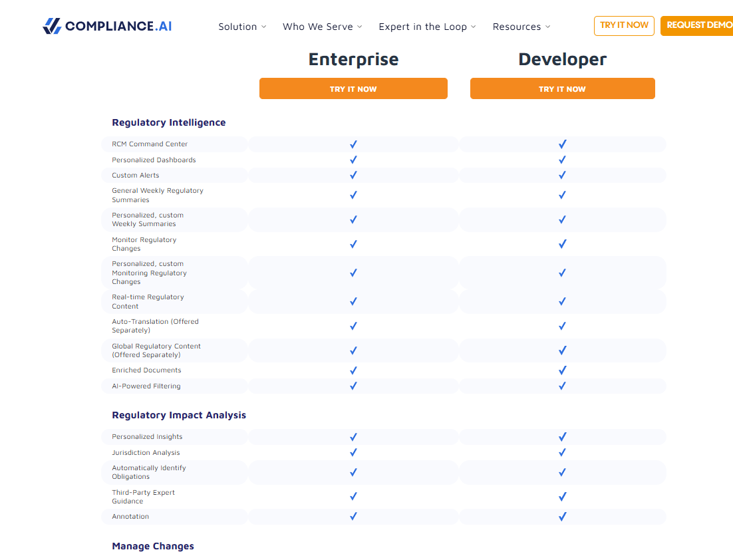The image size is (733, 556).
Task: Expand the chevron beside Solution
Action: click(x=263, y=27)
